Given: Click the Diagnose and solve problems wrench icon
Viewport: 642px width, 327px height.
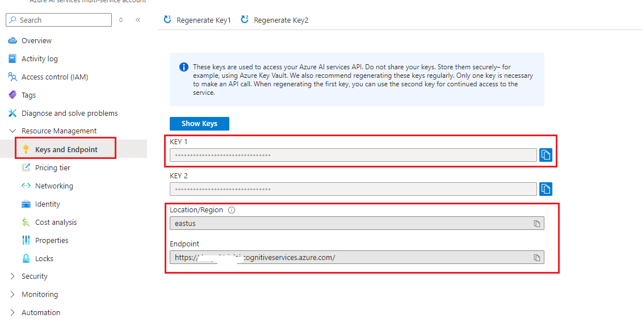Looking at the screenshot, I should (12, 113).
